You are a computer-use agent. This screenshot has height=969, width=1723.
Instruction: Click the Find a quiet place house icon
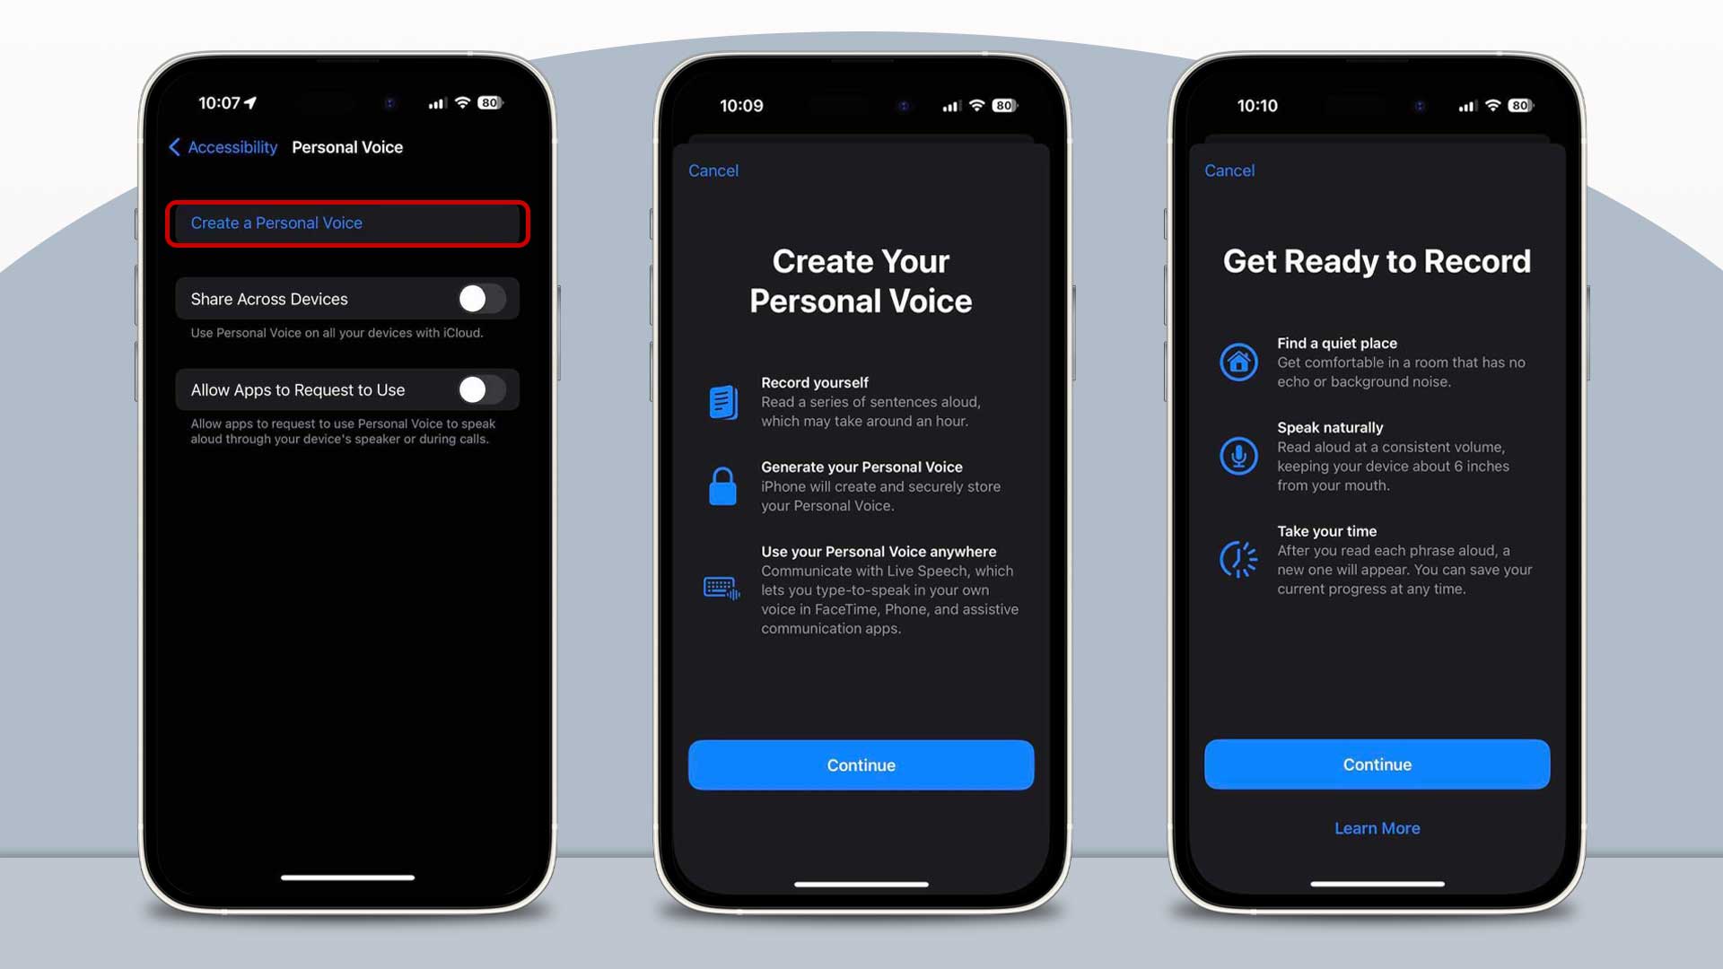1238,360
